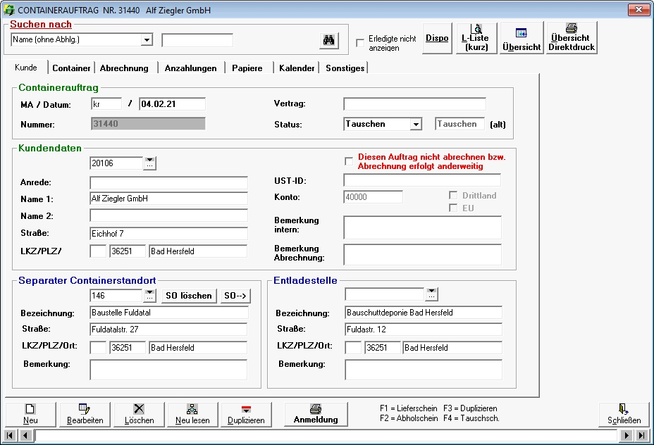
Task: Delete the order using Löschen
Action: pos(139,414)
